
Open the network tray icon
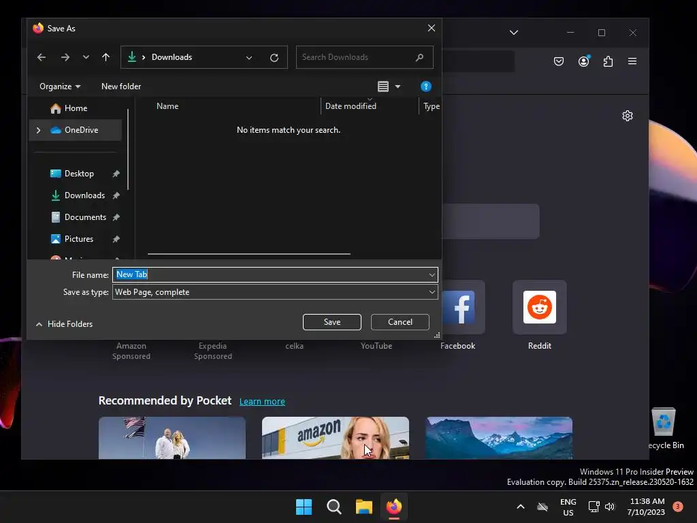(594, 507)
